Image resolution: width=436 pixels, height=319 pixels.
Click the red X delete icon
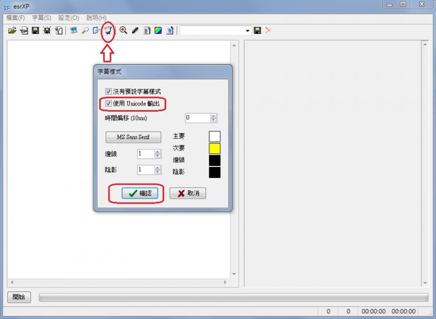[x=268, y=30]
